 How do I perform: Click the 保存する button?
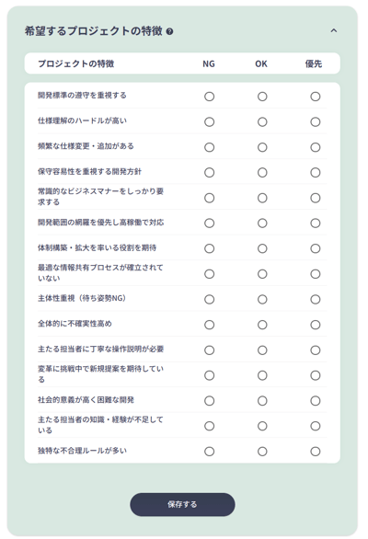[x=182, y=504]
